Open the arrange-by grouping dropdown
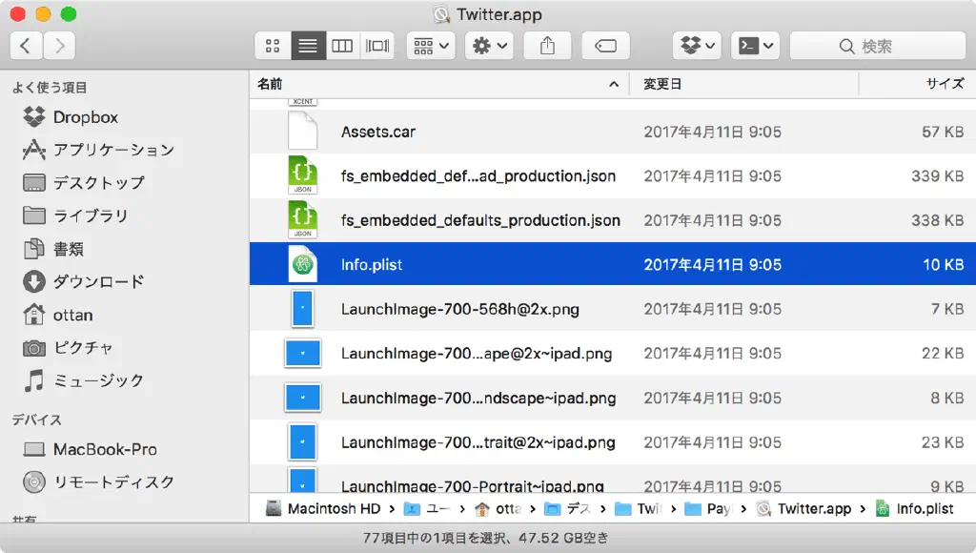Screen dimensions: 976x553 pyautogui.click(x=432, y=46)
